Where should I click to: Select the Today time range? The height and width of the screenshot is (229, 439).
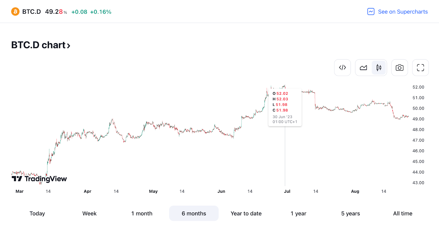[x=37, y=213]
